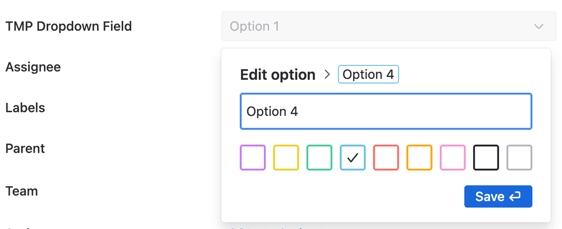The width and height of the screenshot is (562, 229).
Task: Choose the gray color swatch
Action: click(519, 158)
